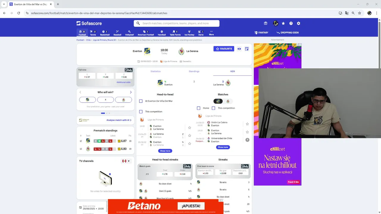This screenshot has height=214, width=381.
Task: Open Chile breadcrumb link
Action: (x=88, y=40)
